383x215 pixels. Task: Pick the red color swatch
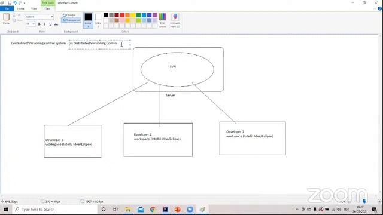(x=122, y=15)
